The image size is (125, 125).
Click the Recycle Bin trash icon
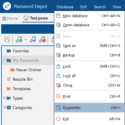click(x=9, y=79)
